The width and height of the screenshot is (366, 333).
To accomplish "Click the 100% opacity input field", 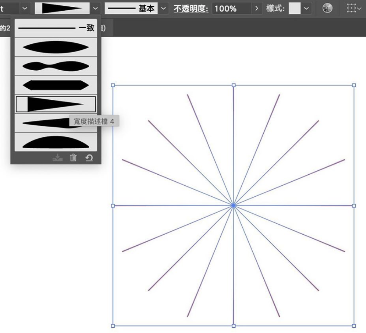I will 232,9.
